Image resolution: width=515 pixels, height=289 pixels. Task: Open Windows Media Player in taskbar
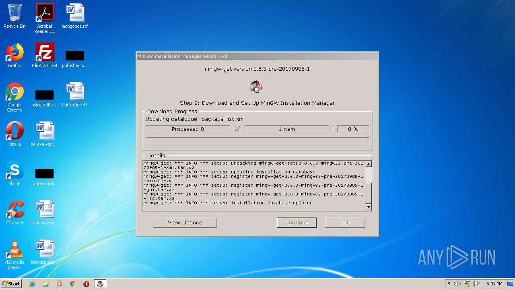59,284
